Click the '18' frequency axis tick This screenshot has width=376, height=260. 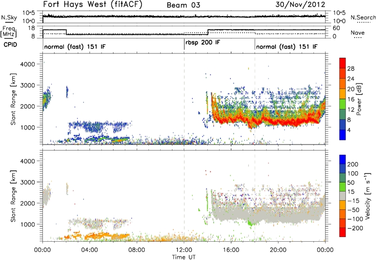click(x=31, y=28)
